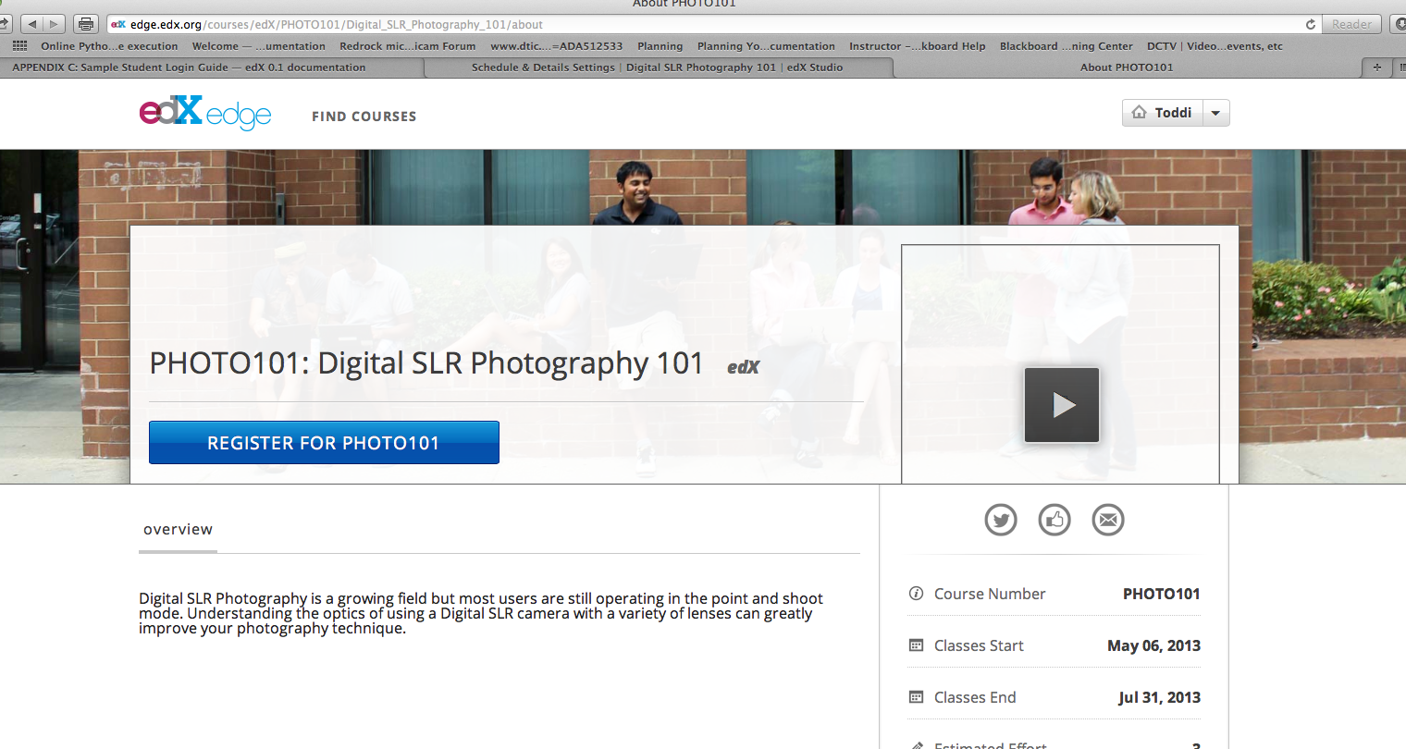Click the browser back arrow
This screenshot has width=1406, height=749.
tap(32, 24)
